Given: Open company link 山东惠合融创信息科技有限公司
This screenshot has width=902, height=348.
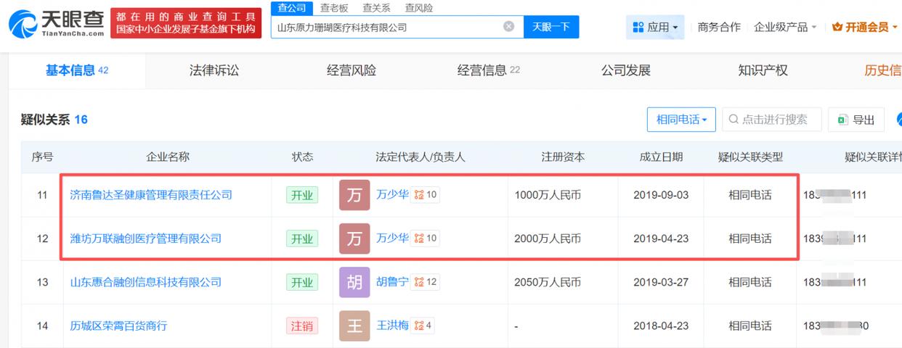Looking at the screenshot, I should [x=145, y=282].
